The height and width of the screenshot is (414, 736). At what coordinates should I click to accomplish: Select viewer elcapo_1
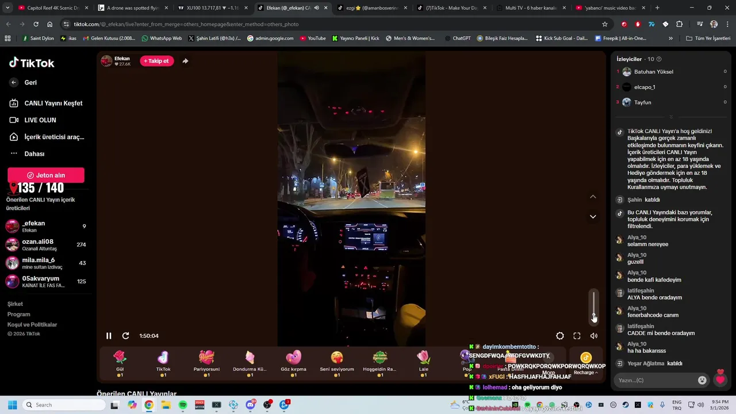645,87
